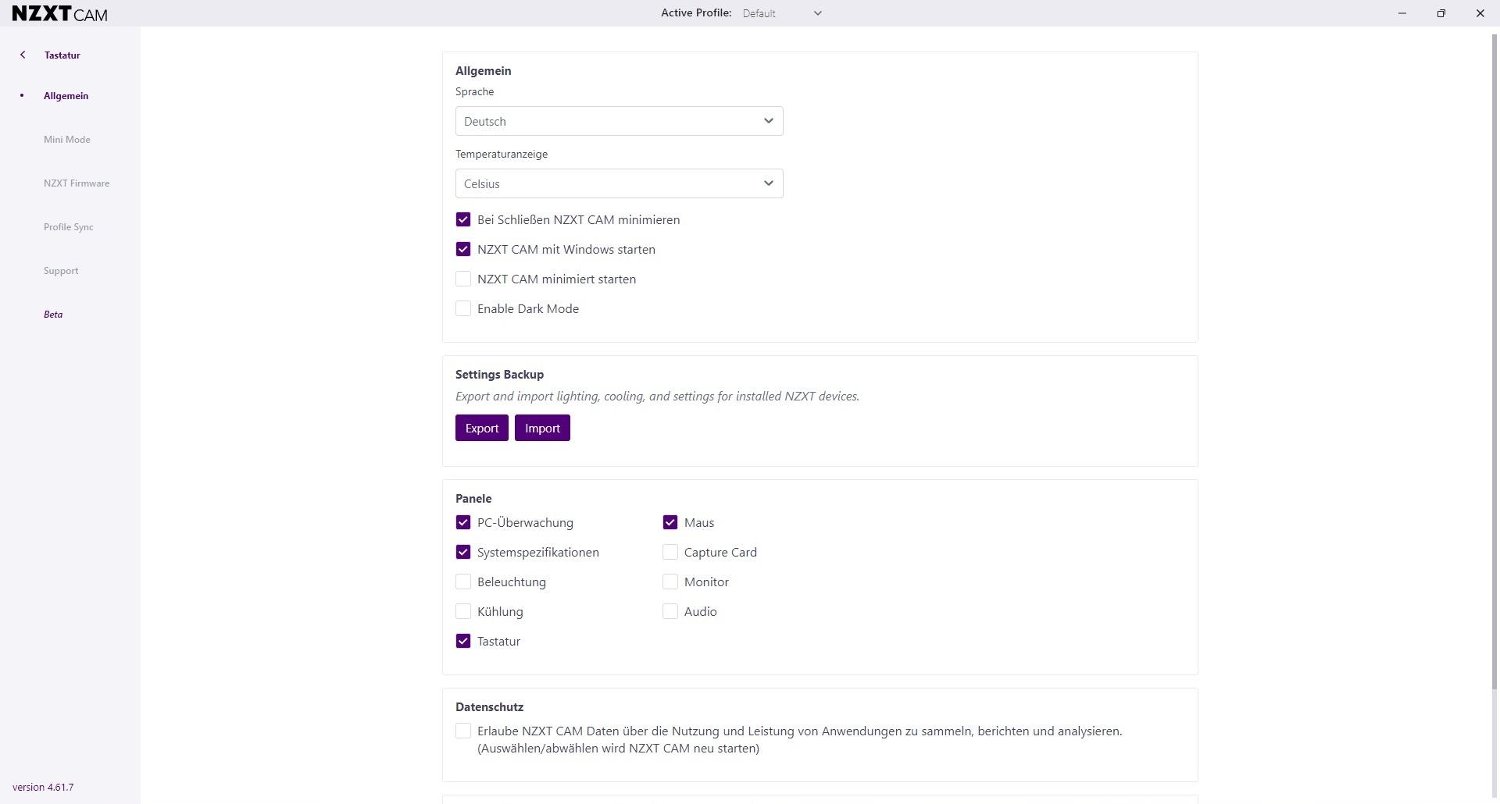Open the Mini Mode settings section
The image size is (1500, 804).
pyautogui.click(x=67, y=140)
